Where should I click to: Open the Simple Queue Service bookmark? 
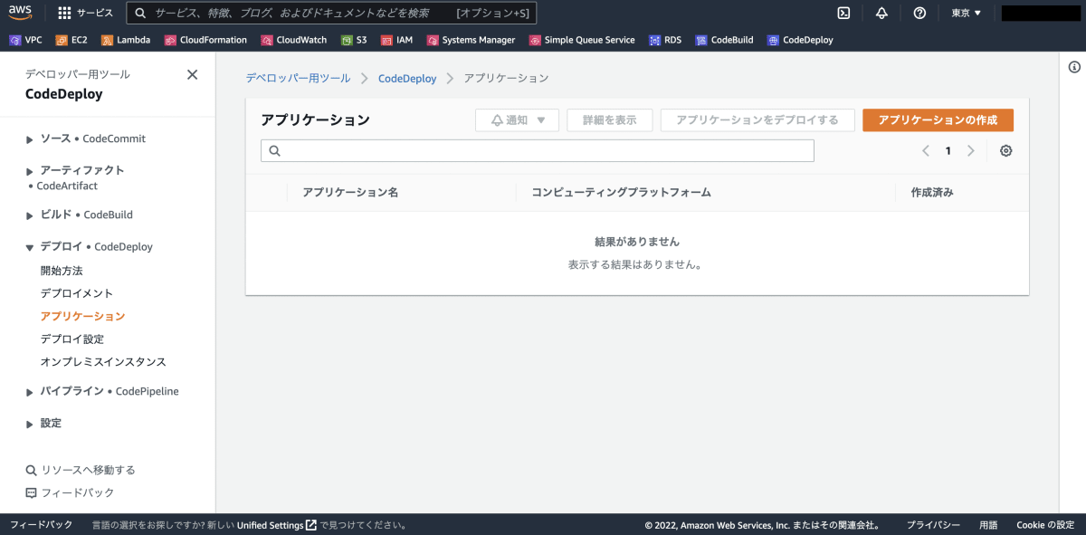coord(582,40)
